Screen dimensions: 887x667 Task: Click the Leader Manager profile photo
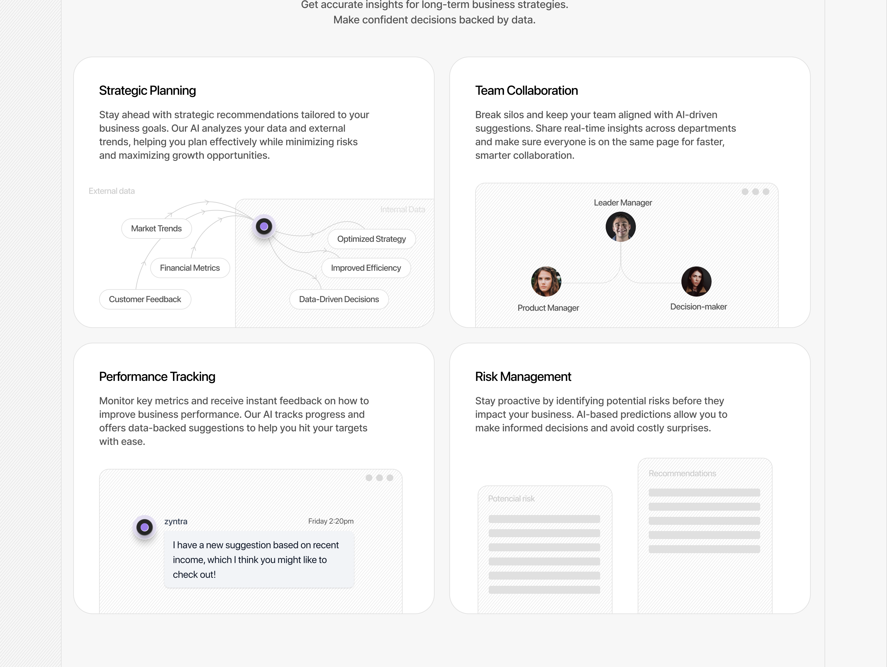620,227
